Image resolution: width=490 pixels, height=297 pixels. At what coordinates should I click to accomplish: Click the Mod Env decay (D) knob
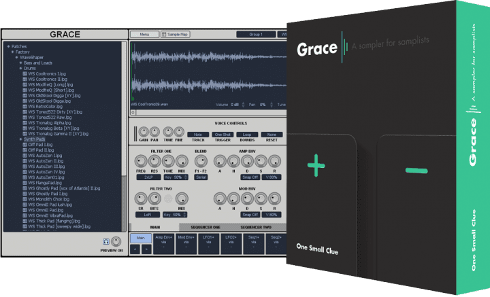click(x=247, y=198)
